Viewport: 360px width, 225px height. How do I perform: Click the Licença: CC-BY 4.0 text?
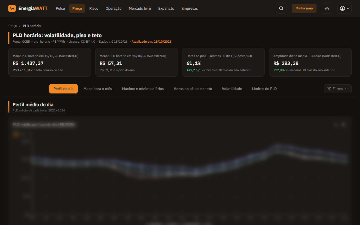point(82,42)
